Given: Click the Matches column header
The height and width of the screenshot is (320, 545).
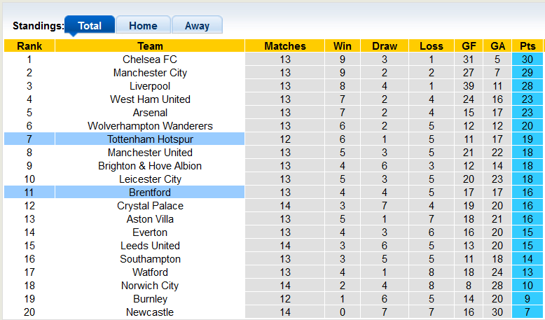Looking at the screenshot, I should point(285,46).
